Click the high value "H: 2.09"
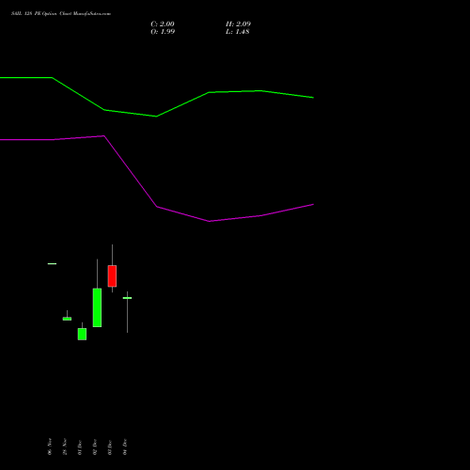470x470 pixels. [x=238, y=24]
